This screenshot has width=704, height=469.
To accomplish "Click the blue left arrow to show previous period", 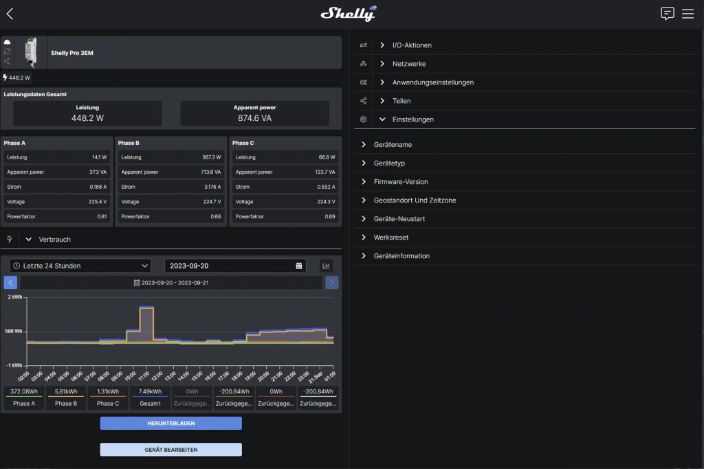I will pos(10,282).
